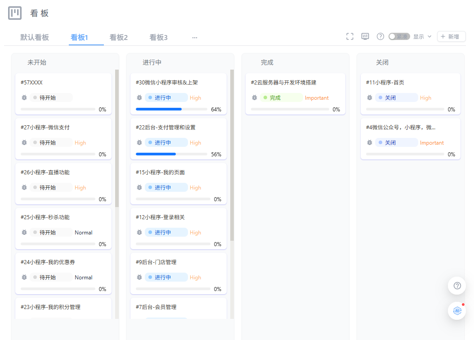Click the bug icon on card #24小程序-我的优惠券

point(24,277)
